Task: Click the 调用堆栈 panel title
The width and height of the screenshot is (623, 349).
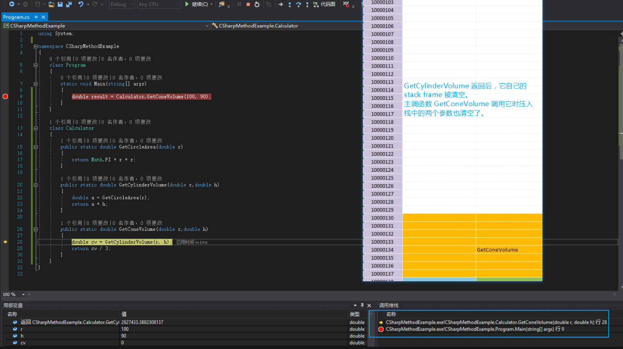Action: coord(388,305)
